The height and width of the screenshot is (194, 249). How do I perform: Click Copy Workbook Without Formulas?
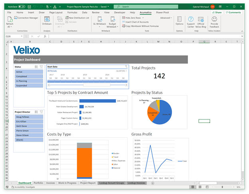[x=140, y=26]
